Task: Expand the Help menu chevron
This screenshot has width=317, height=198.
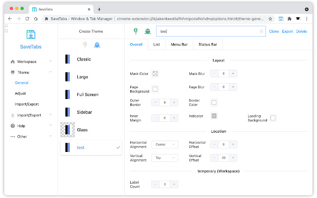Action: [51, 125]
